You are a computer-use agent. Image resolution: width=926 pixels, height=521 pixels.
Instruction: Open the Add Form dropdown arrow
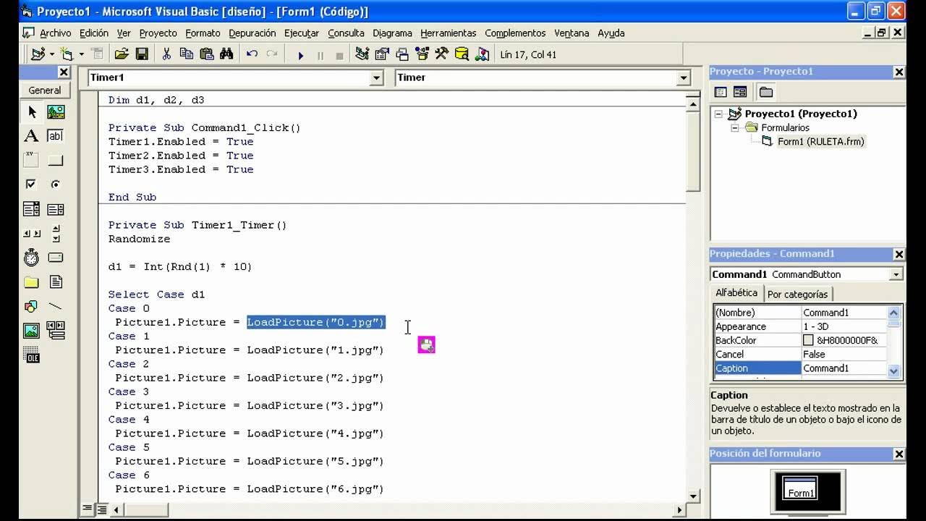tap(81, 54)
